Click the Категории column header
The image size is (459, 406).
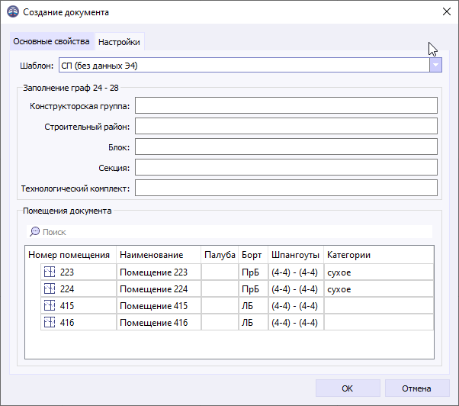pos(379,255)
